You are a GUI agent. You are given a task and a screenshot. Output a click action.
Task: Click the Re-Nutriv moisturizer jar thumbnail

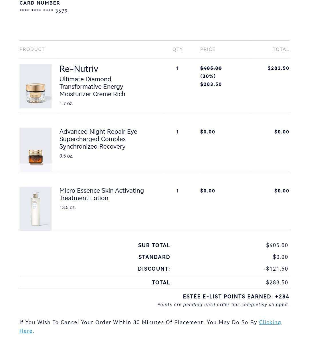click(x=35, y=86)
